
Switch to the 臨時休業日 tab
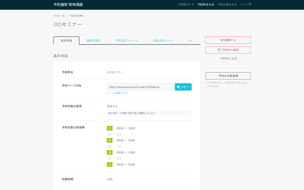pyautogui.click(x=93, y=40)
